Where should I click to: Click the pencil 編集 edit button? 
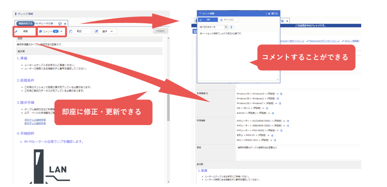pyautogui.click(x=24, y=31)
